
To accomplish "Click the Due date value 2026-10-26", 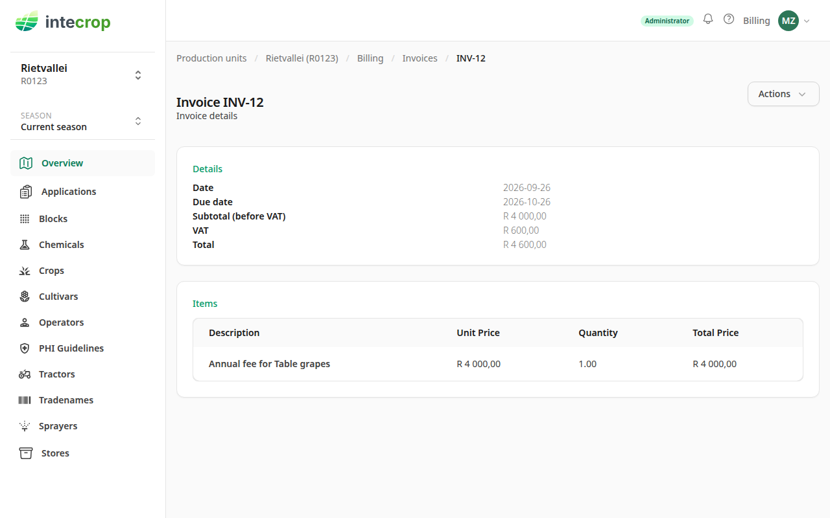I will 527,202.
